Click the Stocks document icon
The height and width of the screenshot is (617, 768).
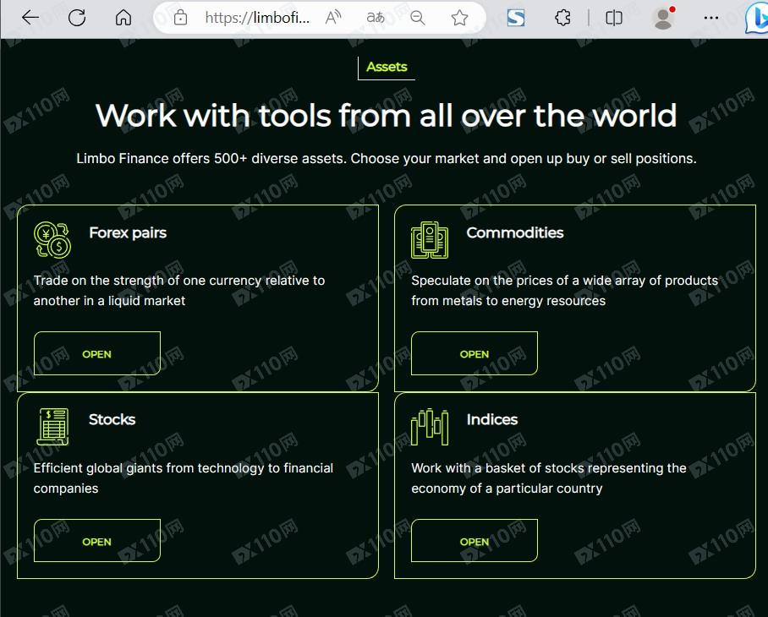pyautogui.click(x=53, y=427)
